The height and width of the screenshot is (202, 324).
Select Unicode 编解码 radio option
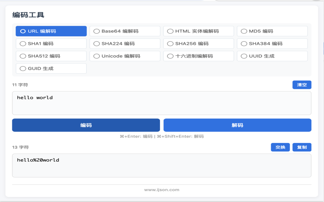coord(125,56)
